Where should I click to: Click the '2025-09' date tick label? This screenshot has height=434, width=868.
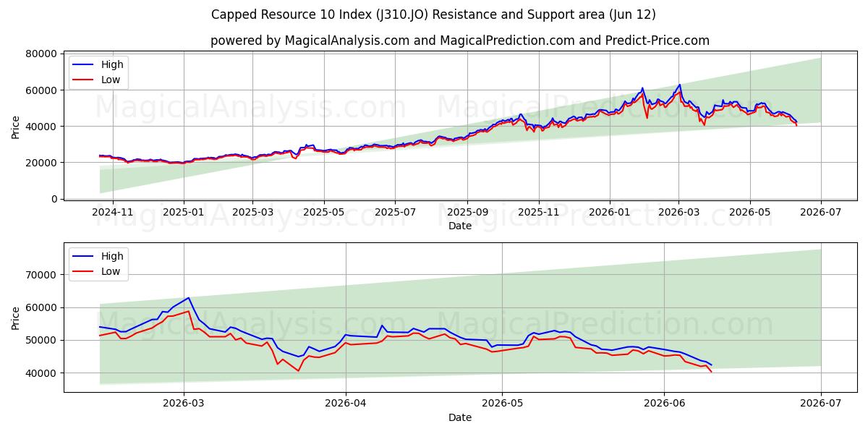[x=467, y=213]
